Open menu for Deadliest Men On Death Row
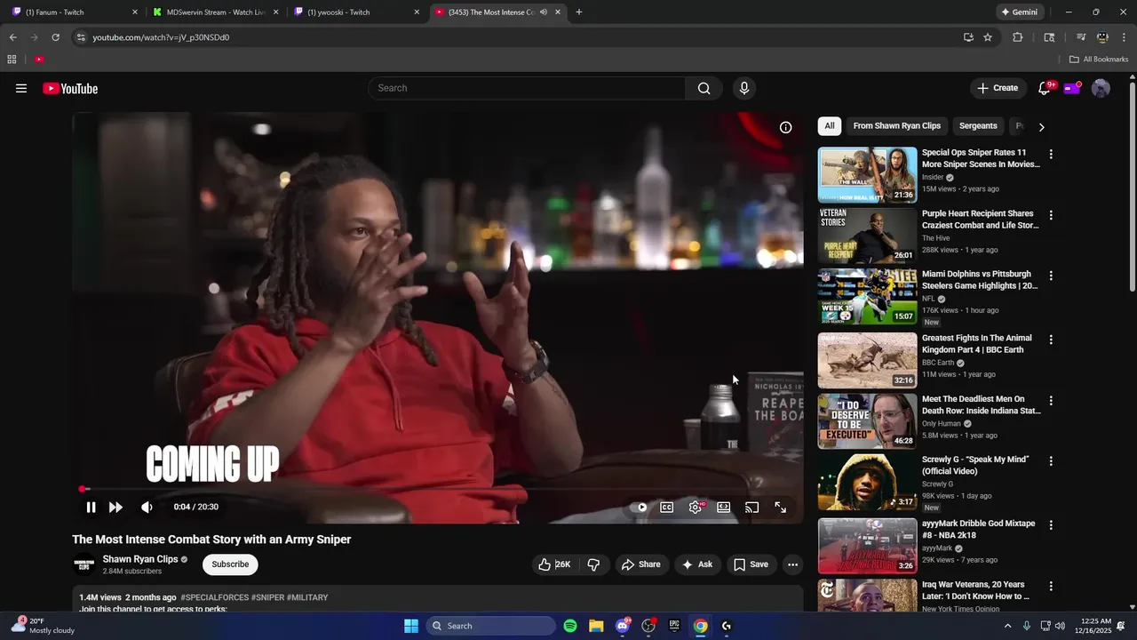This screenshot has height=640, width=1137. 1051,401
